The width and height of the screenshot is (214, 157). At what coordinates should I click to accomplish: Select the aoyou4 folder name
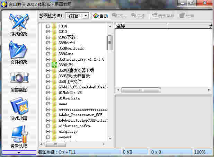tap(65, 137)
